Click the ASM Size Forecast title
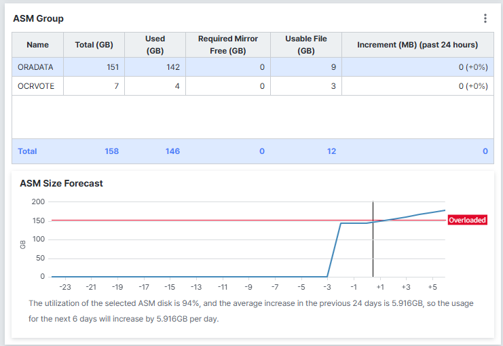Viewport: 503px width, 346px height. [x=61, y=183]
